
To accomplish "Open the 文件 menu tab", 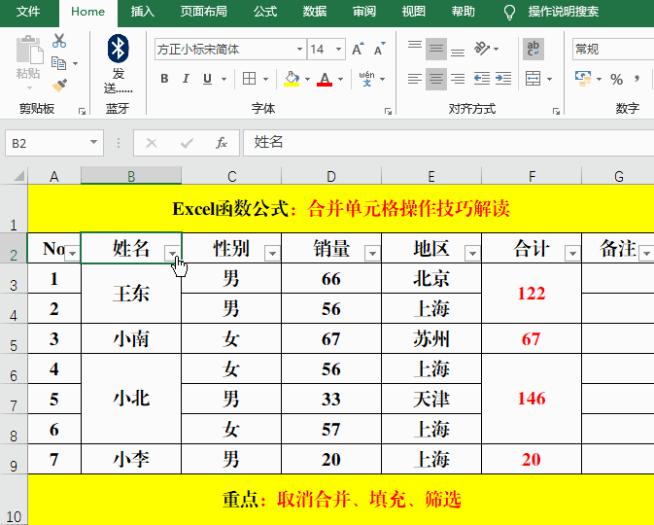I will pyautogui.click(x=28, y=12).
